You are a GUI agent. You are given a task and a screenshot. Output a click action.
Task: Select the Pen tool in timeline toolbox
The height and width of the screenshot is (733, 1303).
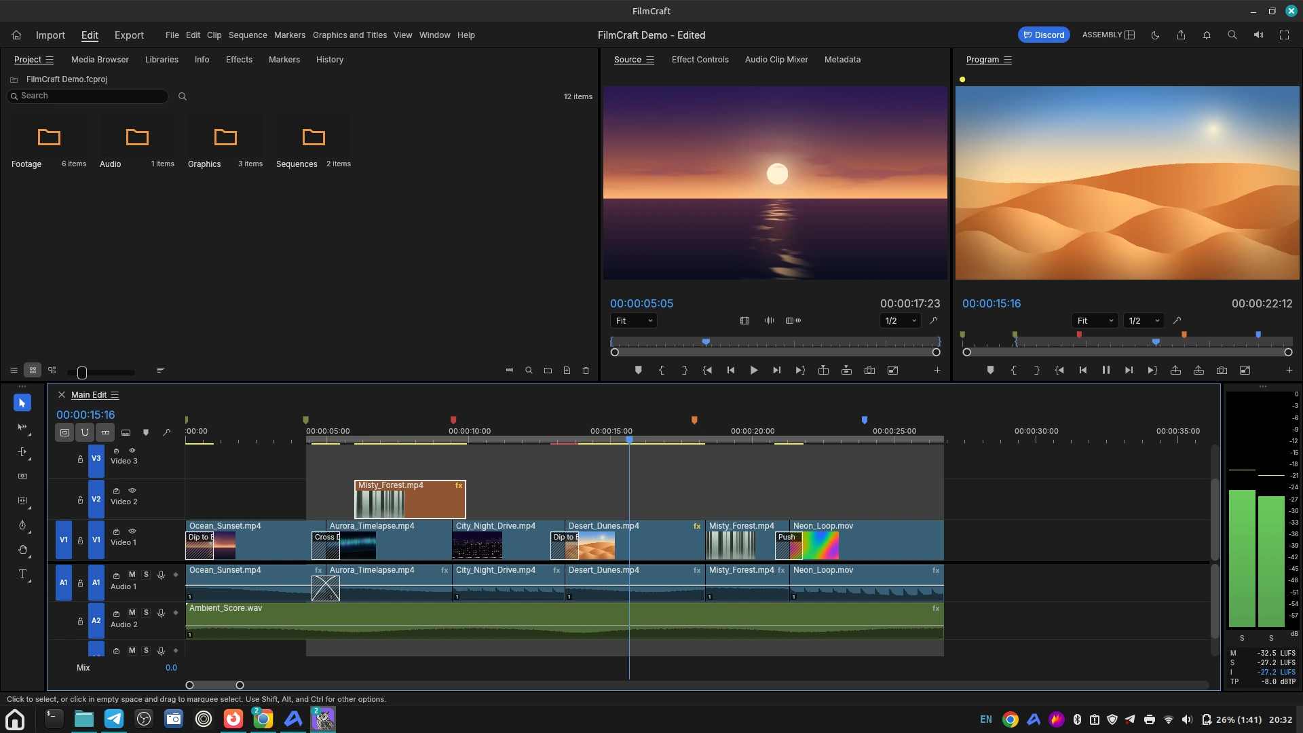click(22, 525)
